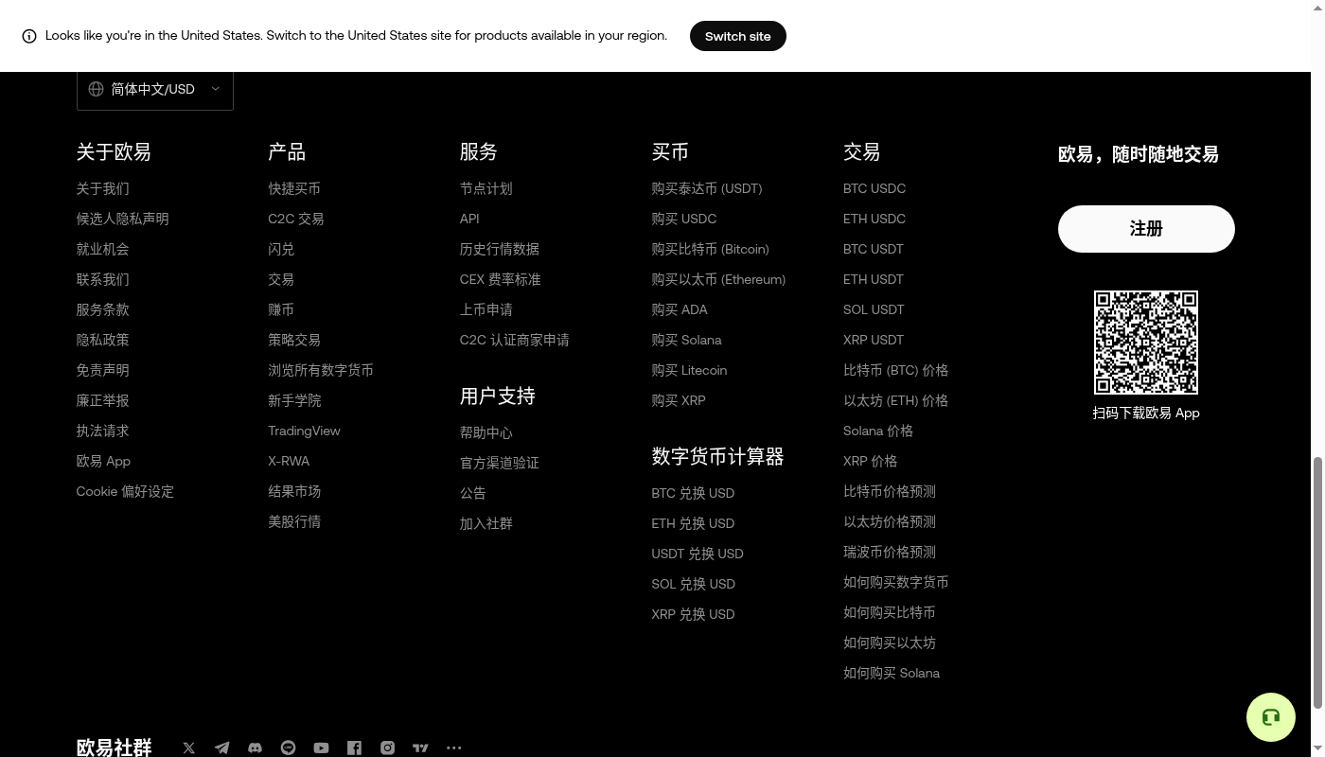This screenshot has width=1325, height=757.
Task: Open 购买以太币 (Ethereum) link
Action: [x=718, y=279]
